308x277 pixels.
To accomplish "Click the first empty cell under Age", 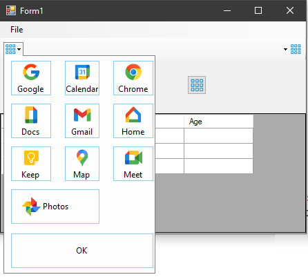I will [x=218, y=135].
